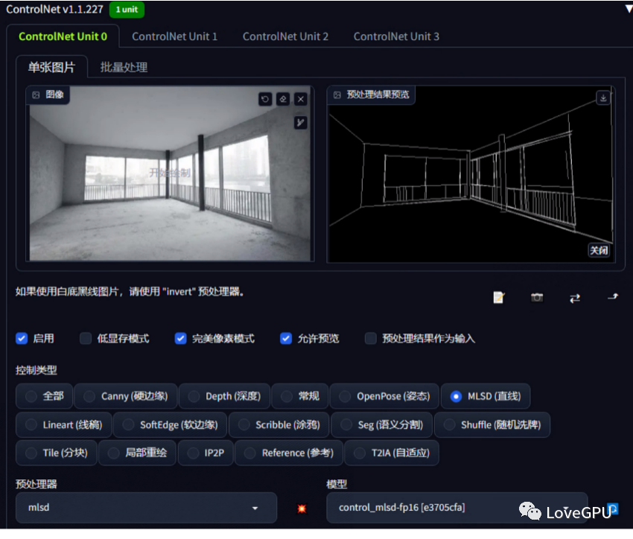Switch to the ControlNet Unit 2 tab
Viewport: 633px width, 539px height.
pos(285,36)
